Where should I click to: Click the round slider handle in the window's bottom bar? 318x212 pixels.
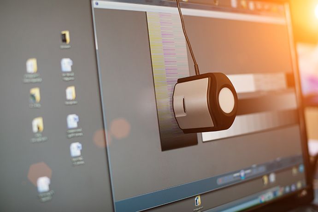point(242,174)
